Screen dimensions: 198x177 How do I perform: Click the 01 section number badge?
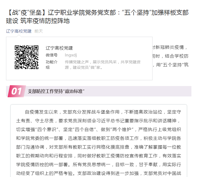click(17, 91)
